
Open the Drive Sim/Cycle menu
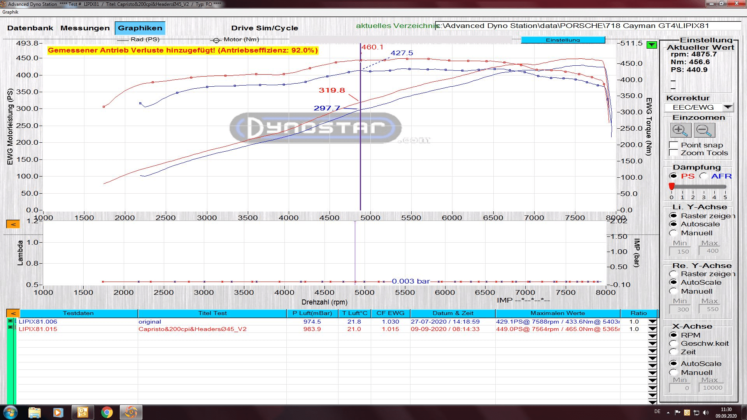point(265,28)
